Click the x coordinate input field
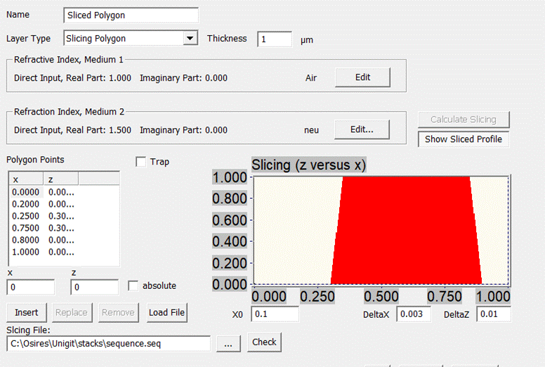This screenshot has width=545, height=367. point(31,287)
